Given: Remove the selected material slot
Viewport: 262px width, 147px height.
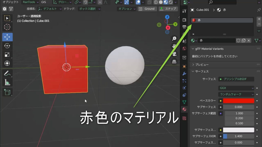Looking at the screenshot, I should tap(259, 24).
